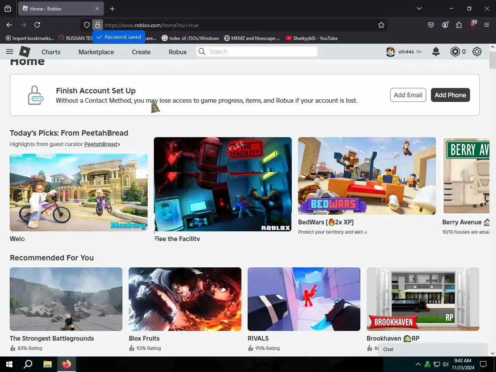Open the PeetahBread curator link

(x=102, y=144)
